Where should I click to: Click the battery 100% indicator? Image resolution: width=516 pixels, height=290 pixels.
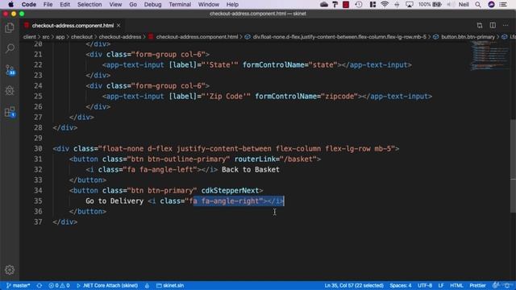tap(430, 4)
